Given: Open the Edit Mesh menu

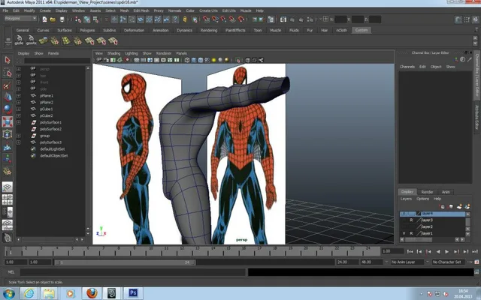Looking at the screenshot, I should 141,10.
